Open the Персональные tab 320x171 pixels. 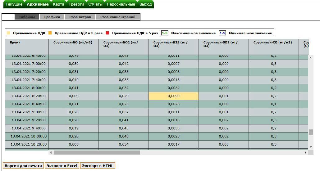[x=121, y=4]
